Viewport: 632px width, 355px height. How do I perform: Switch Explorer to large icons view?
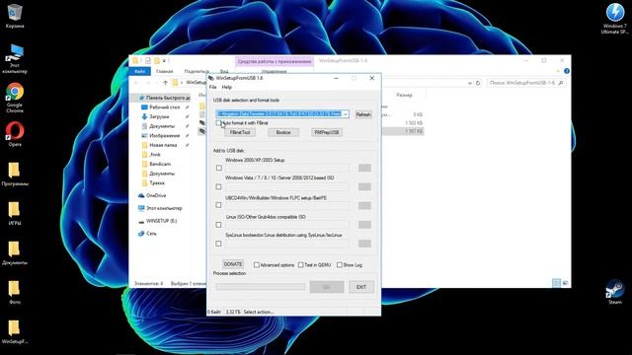tap(565, 283)
